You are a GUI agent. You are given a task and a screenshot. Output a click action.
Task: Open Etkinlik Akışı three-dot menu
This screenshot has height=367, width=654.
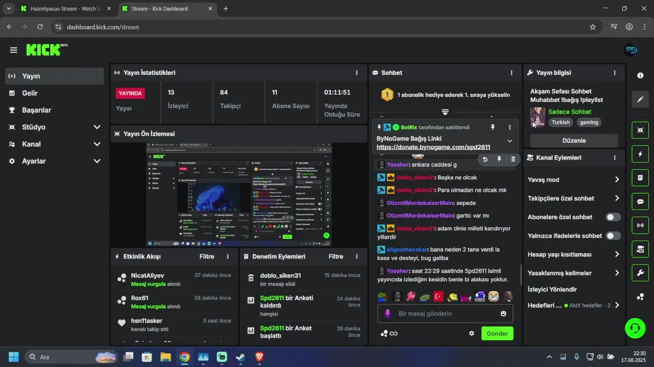(228, 256)
